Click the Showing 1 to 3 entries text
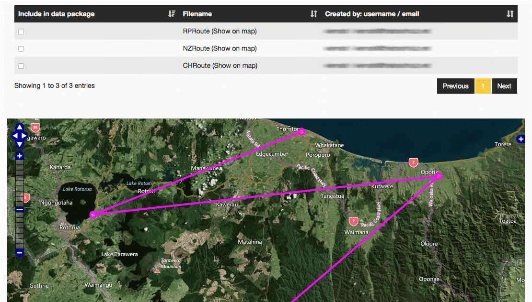 click(54, 86)
